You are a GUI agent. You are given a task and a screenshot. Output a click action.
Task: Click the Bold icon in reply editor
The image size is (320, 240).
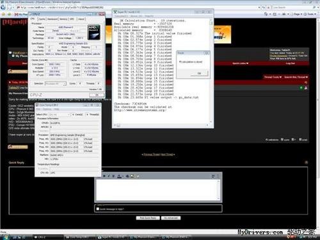[104, 176]
